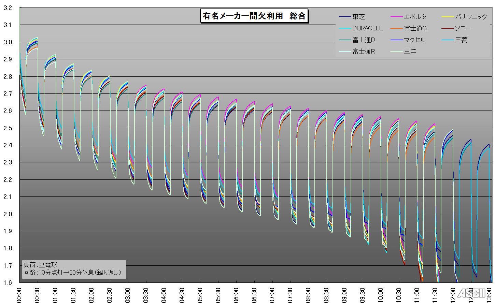The width and height of the screenshot is (495, 307).
Task: Select the 2.5 voltage axis label
Action: (7, 128)
